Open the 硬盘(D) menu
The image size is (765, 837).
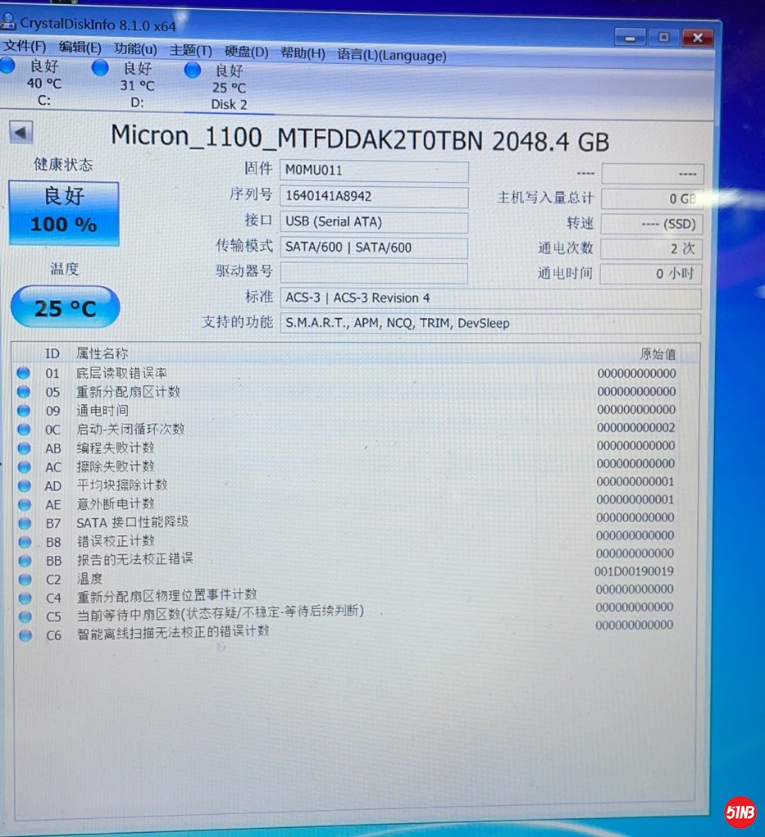(246, 52)
